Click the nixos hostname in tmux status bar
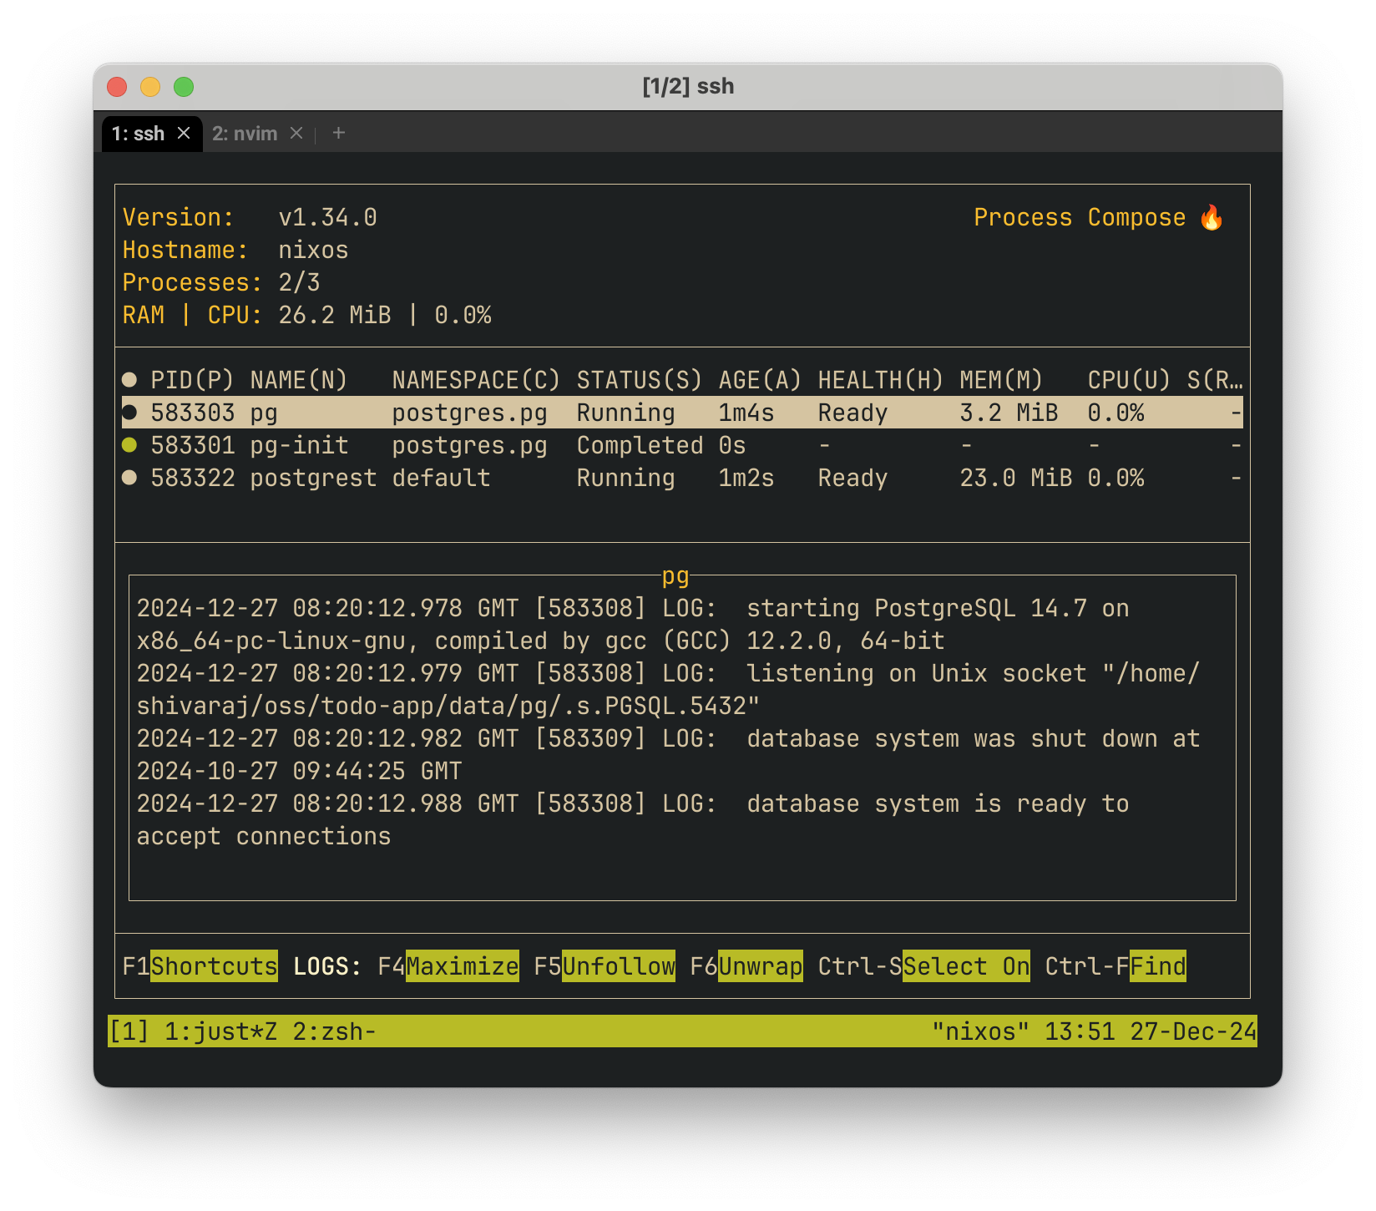Viewport: 1376px width, 1211px height. tap(980, 1031)
